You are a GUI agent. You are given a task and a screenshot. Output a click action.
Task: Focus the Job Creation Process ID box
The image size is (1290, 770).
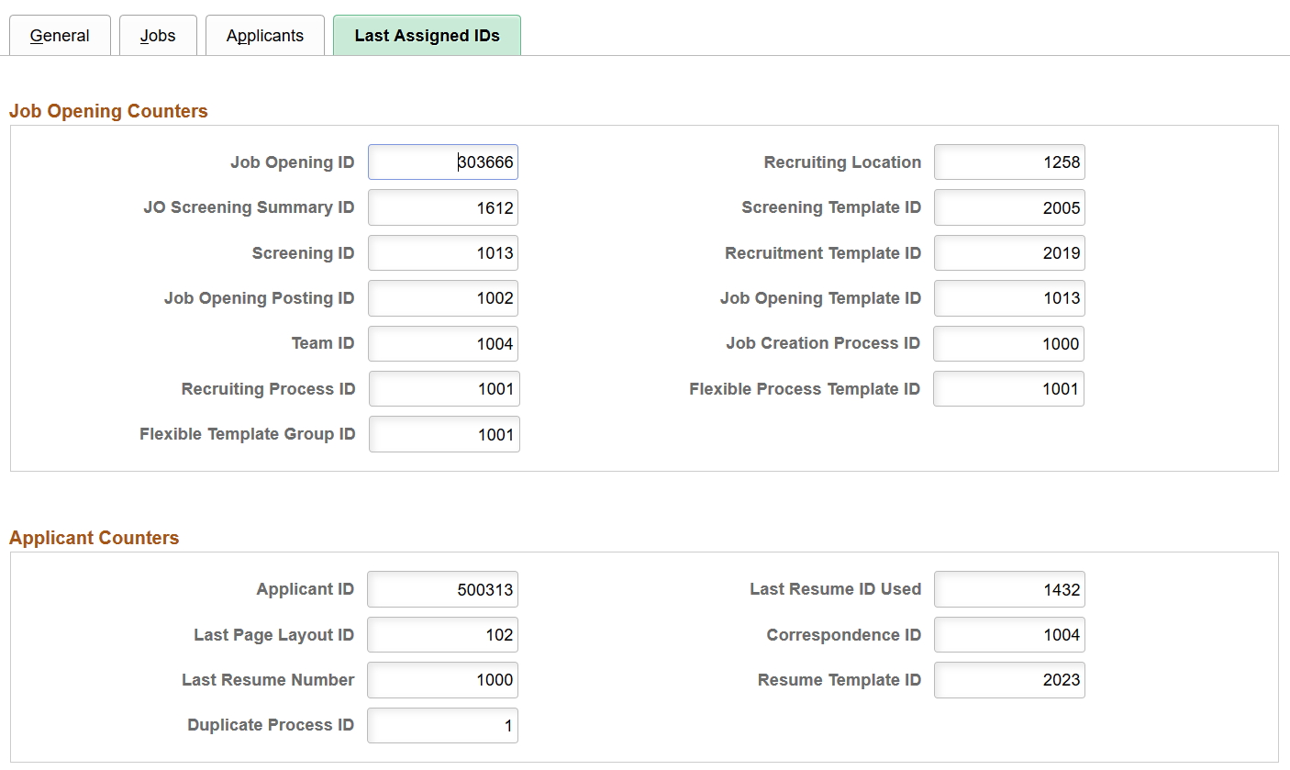[x=1008, y=344]
